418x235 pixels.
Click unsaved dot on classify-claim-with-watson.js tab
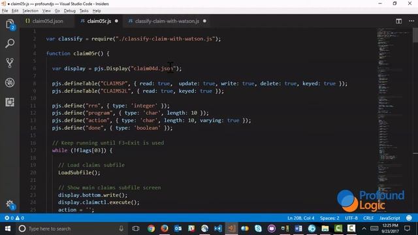pos(204,21)
